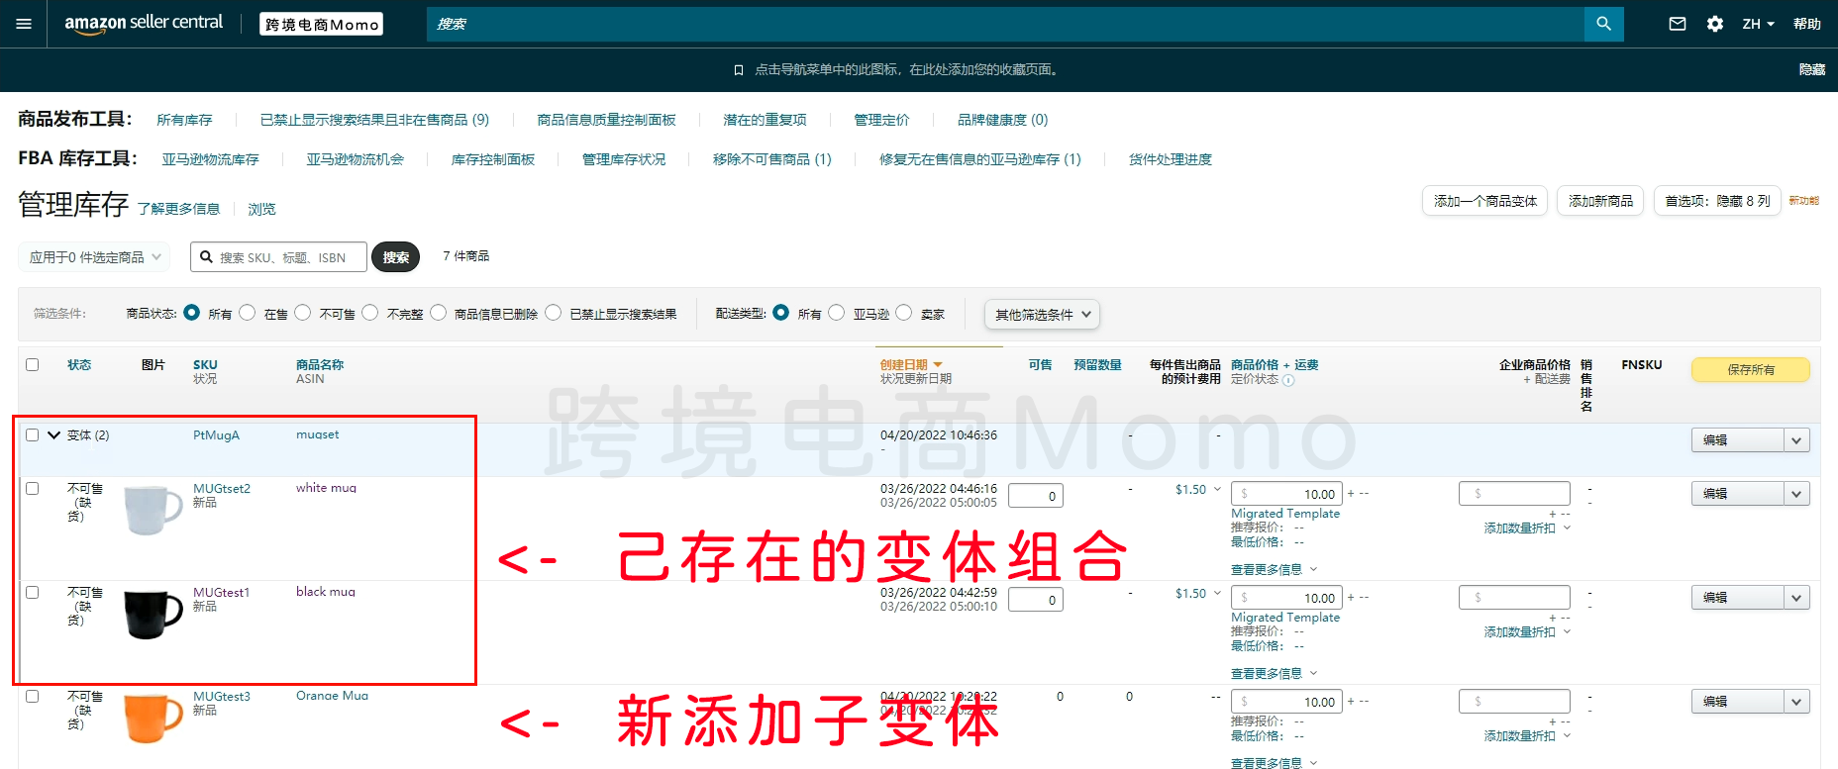The width and height of the screenshot is (1838, 769).
Task: Check the MUGtest3 row checkbox
Action: coord(33,697)
